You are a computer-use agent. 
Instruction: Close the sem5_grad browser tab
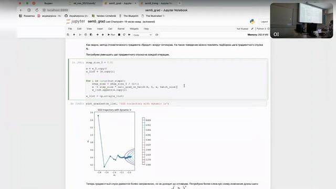coord(135,3)
